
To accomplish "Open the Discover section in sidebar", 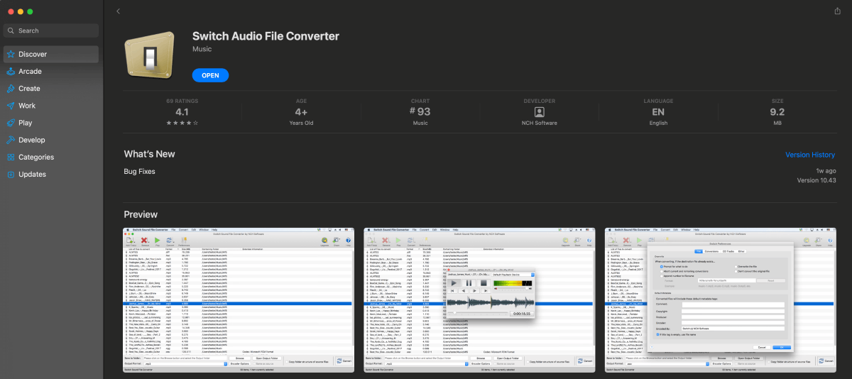I will coord(51,54).
